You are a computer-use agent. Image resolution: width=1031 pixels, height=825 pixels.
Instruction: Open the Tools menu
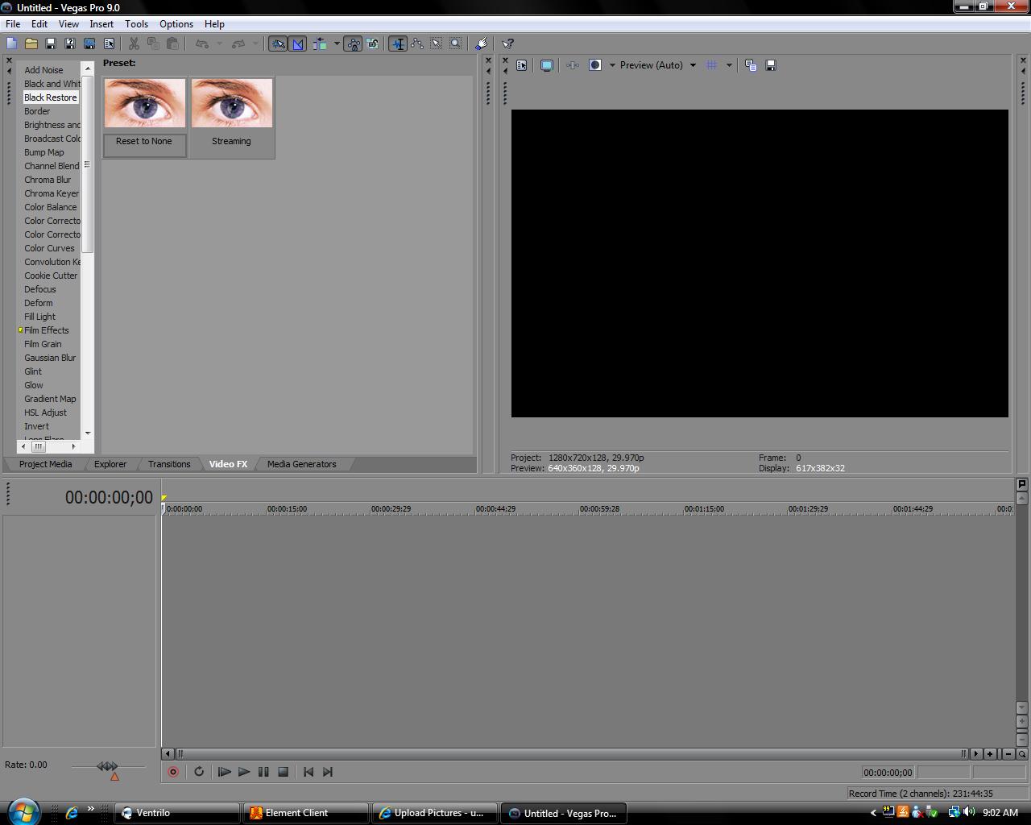point(136,24)
